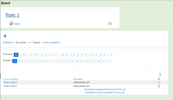Open the quiz activity link

[17, 24]
